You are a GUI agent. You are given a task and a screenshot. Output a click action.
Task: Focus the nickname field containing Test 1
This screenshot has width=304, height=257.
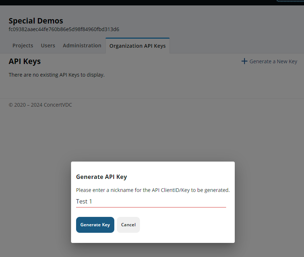pyautogui.click(x=151, y=201)
